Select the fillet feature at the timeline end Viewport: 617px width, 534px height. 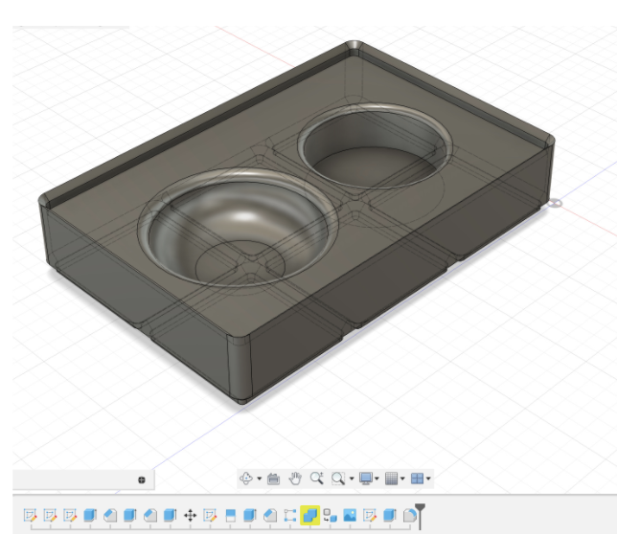(410, 515)
